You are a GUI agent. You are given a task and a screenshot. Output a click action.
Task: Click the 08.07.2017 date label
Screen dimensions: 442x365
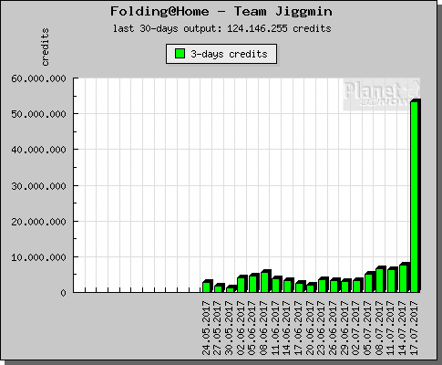coord(380,328)
